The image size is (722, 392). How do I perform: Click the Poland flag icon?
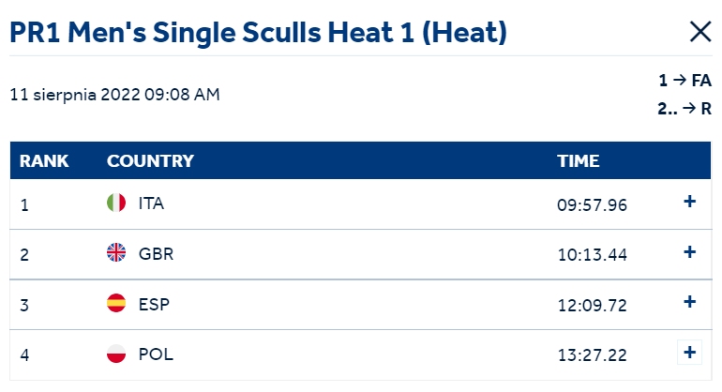point(116,354)
